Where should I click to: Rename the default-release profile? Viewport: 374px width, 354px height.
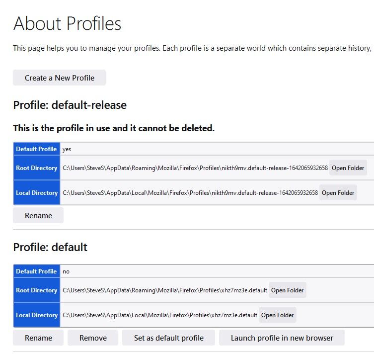(38, 216)
